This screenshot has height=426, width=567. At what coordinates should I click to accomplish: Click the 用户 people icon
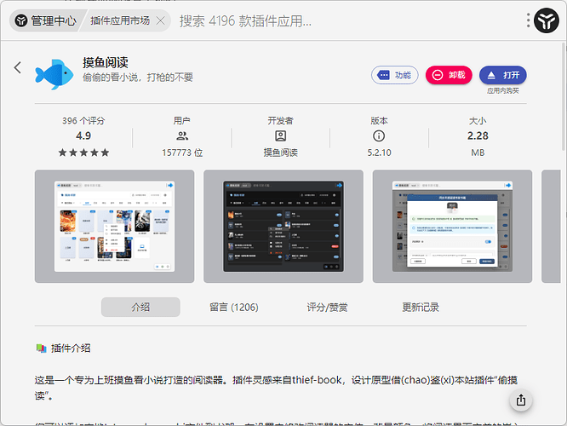click(182, 136)
